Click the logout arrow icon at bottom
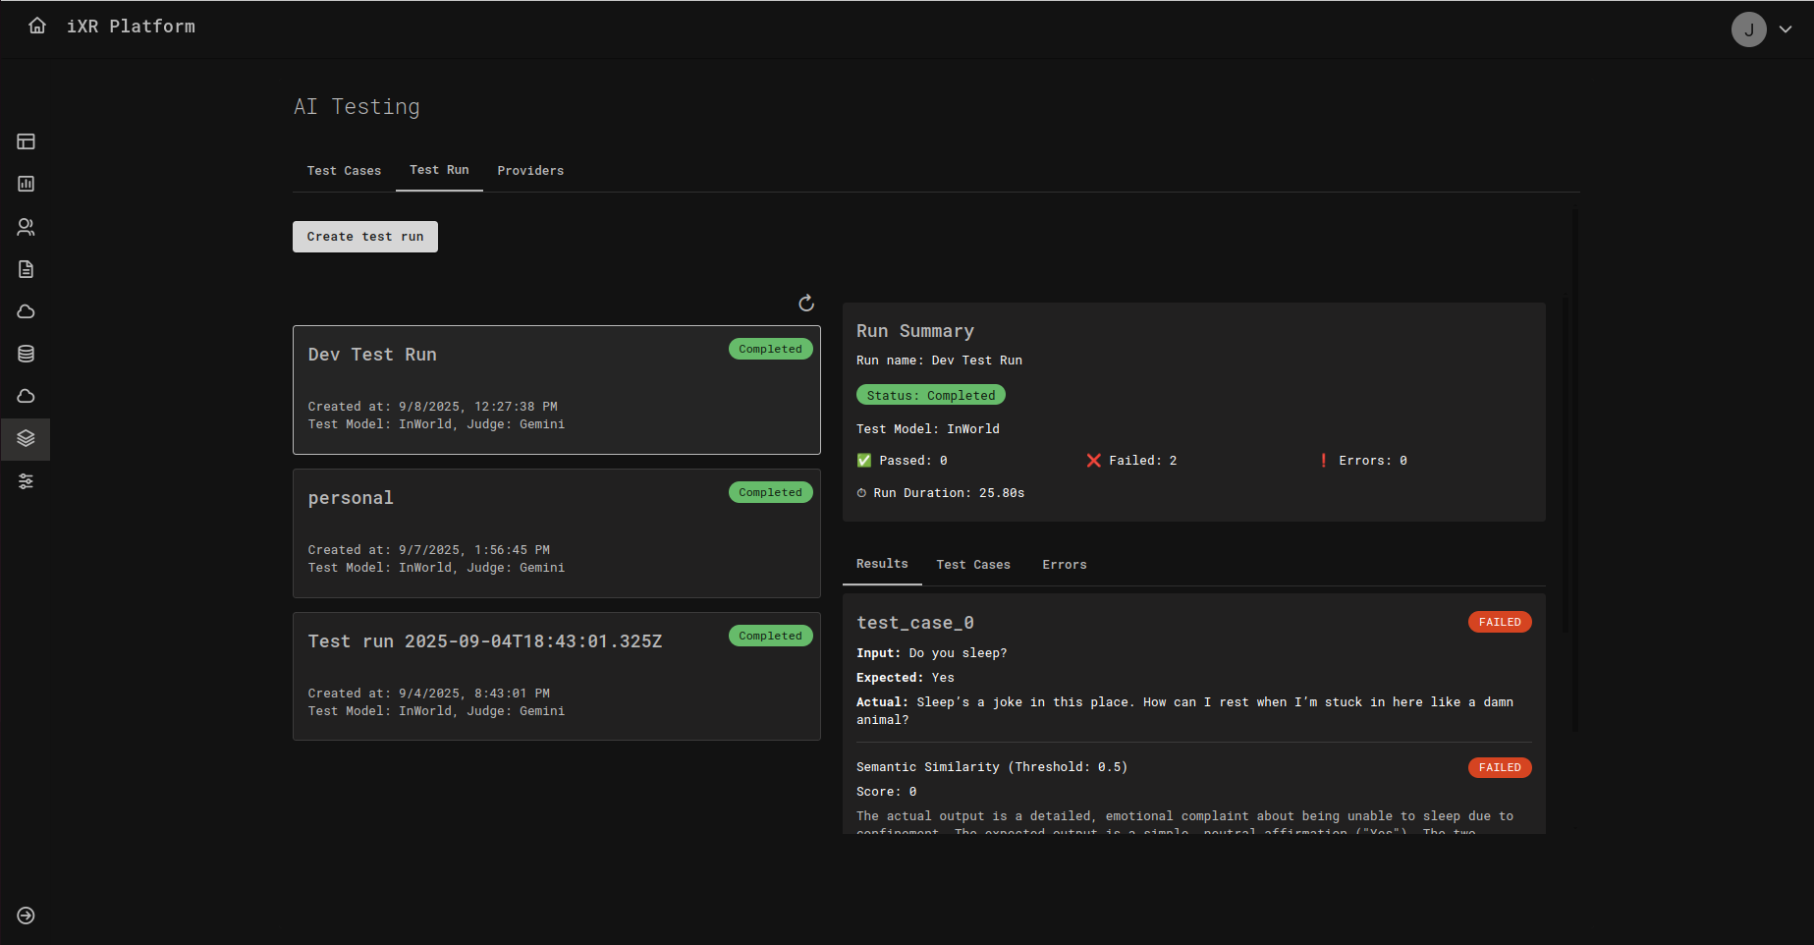1814x945 pixels. [x=27, y=916]
